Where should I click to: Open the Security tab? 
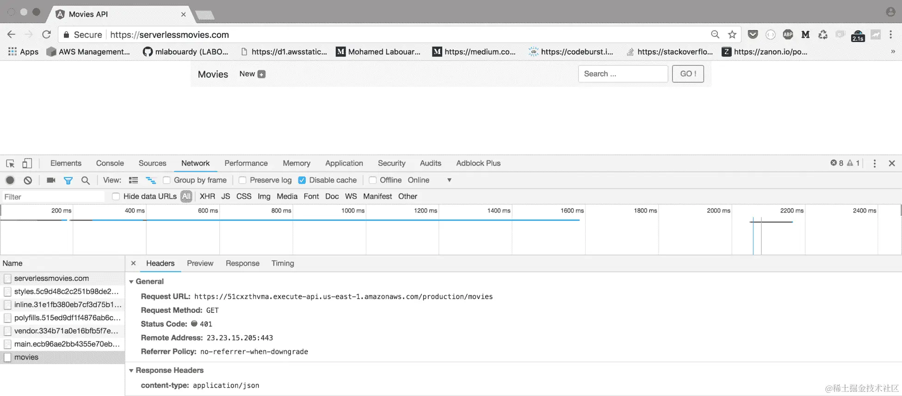(x=391, y=163)
